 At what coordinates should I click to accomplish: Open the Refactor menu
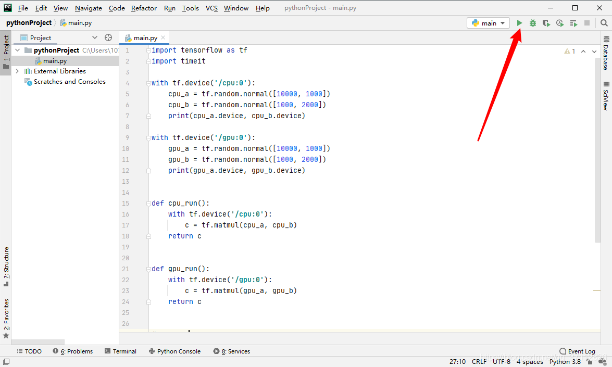[144, 8]
